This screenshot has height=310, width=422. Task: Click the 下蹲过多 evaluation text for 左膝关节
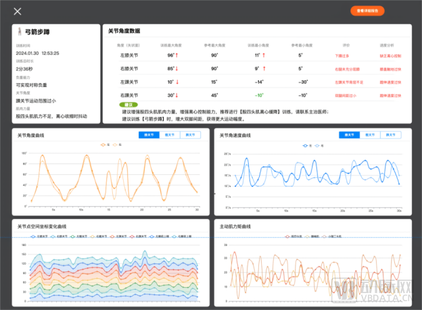[344, 55]
